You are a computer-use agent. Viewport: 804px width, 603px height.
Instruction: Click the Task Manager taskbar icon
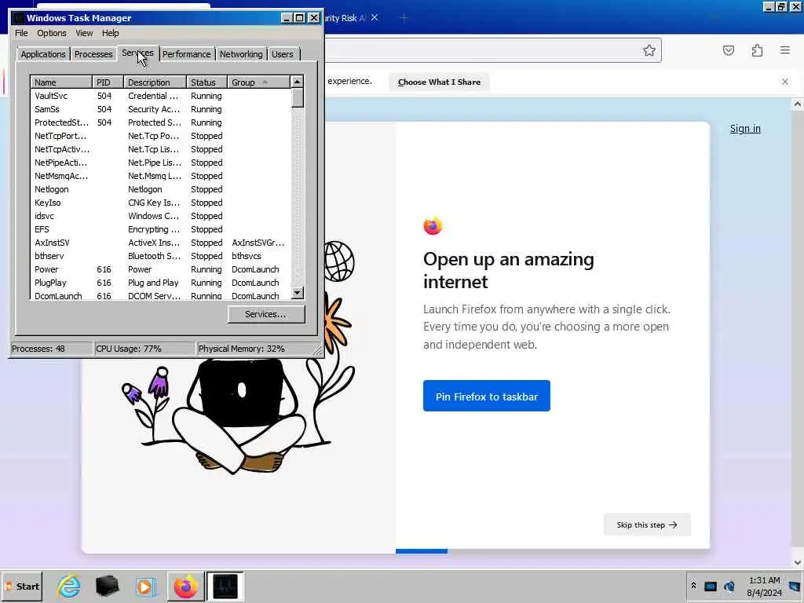coord(225,586)
